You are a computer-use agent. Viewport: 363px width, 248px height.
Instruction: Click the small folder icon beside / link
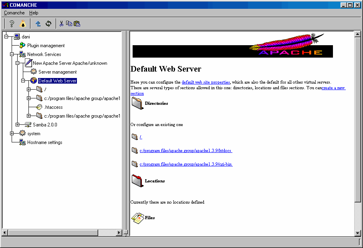click(135, 137)
